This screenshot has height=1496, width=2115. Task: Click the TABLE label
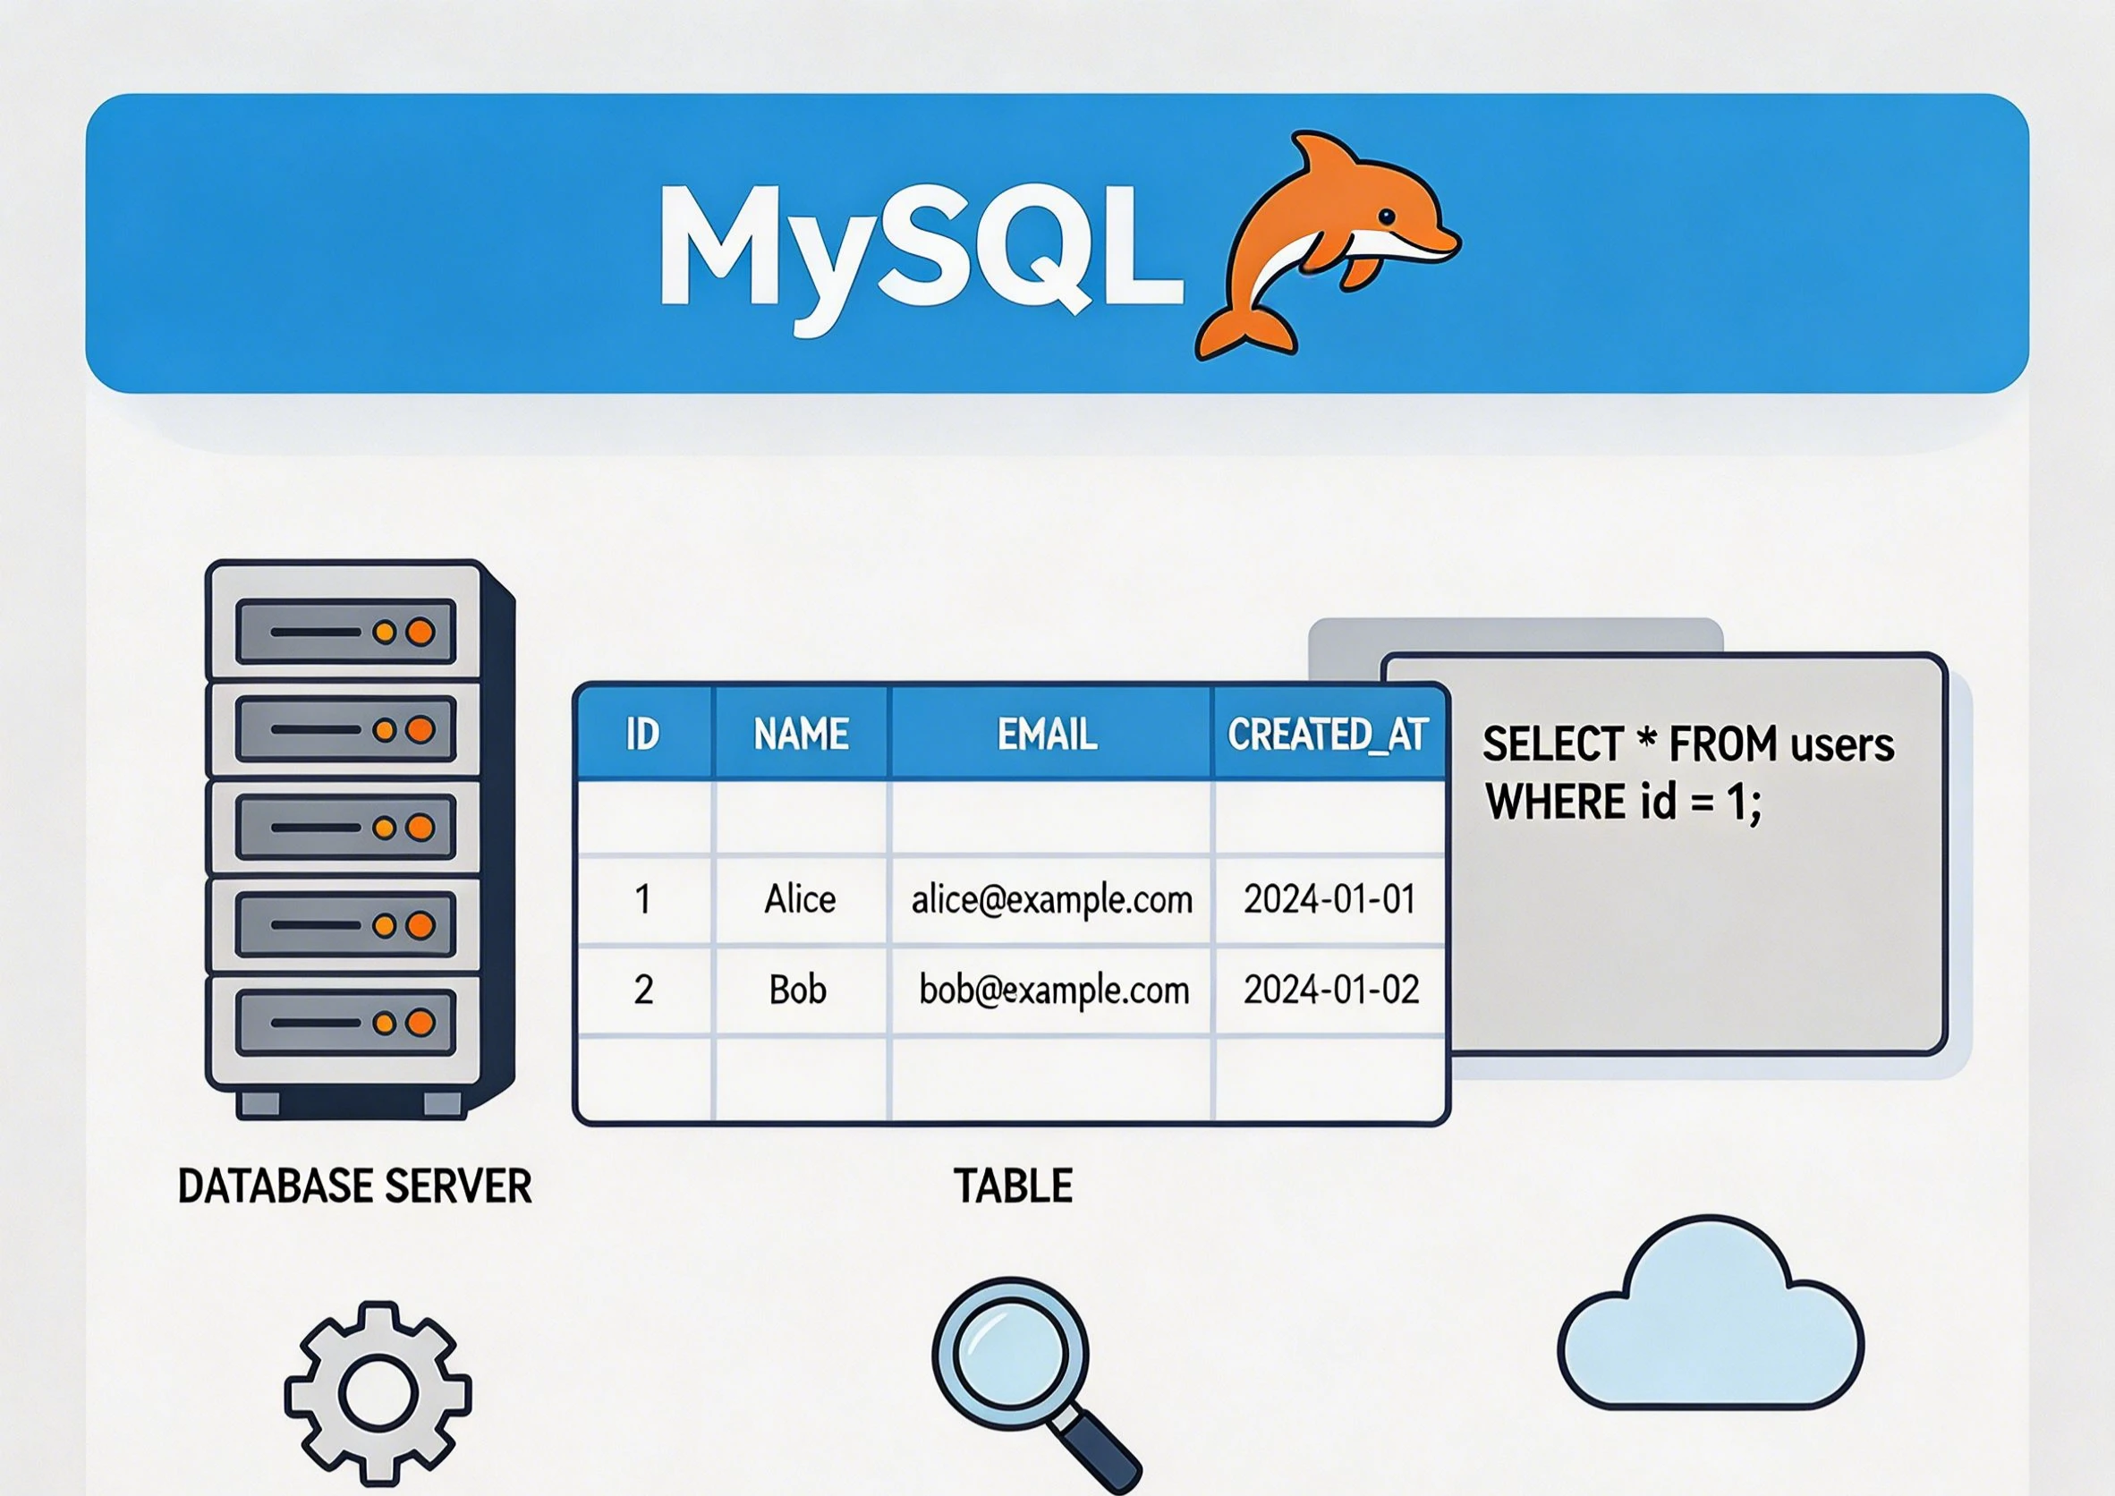1014,1186
